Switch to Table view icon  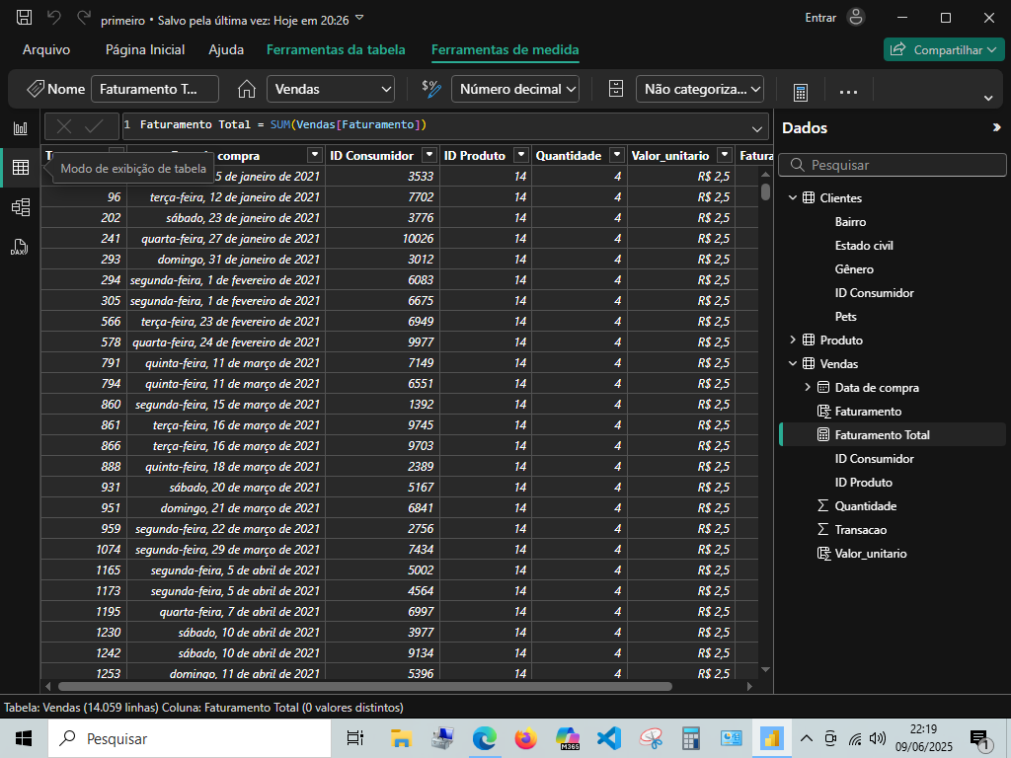point(21,168)
